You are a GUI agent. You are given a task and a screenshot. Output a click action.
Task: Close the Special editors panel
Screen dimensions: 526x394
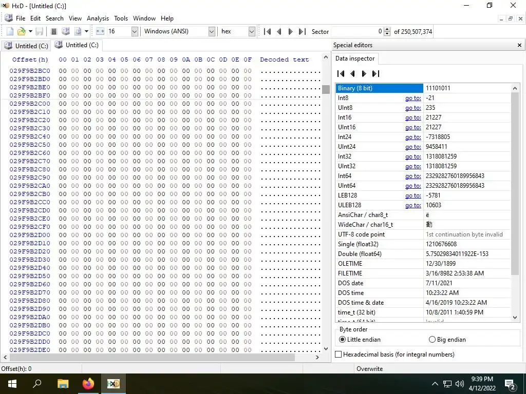(x=520, y=45)
